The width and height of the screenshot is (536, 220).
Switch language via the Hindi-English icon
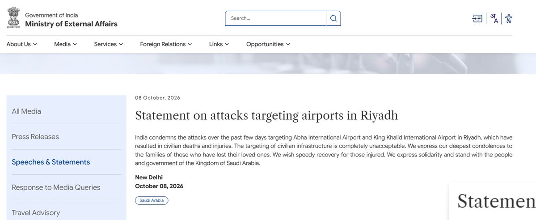494,18
